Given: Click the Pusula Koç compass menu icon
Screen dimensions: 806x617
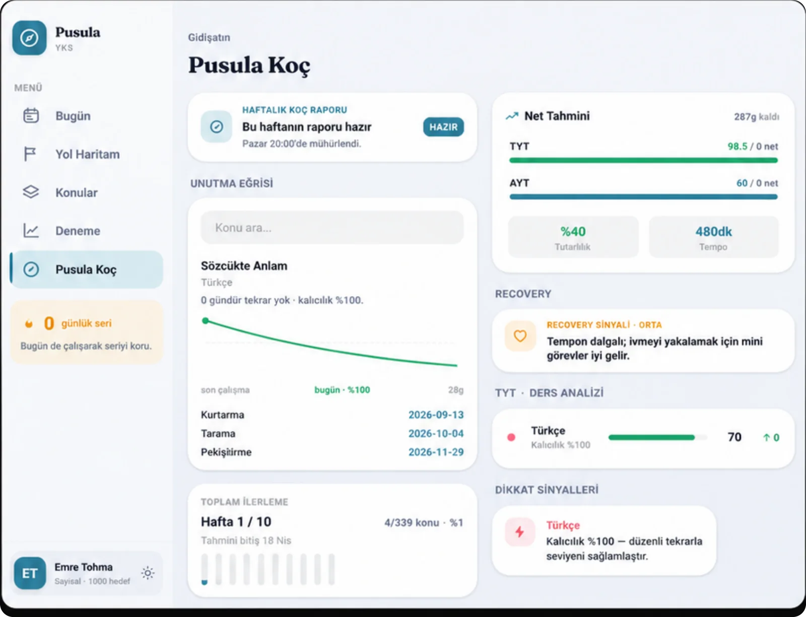Looking at the screenshot, I should [x=31, y=269].
